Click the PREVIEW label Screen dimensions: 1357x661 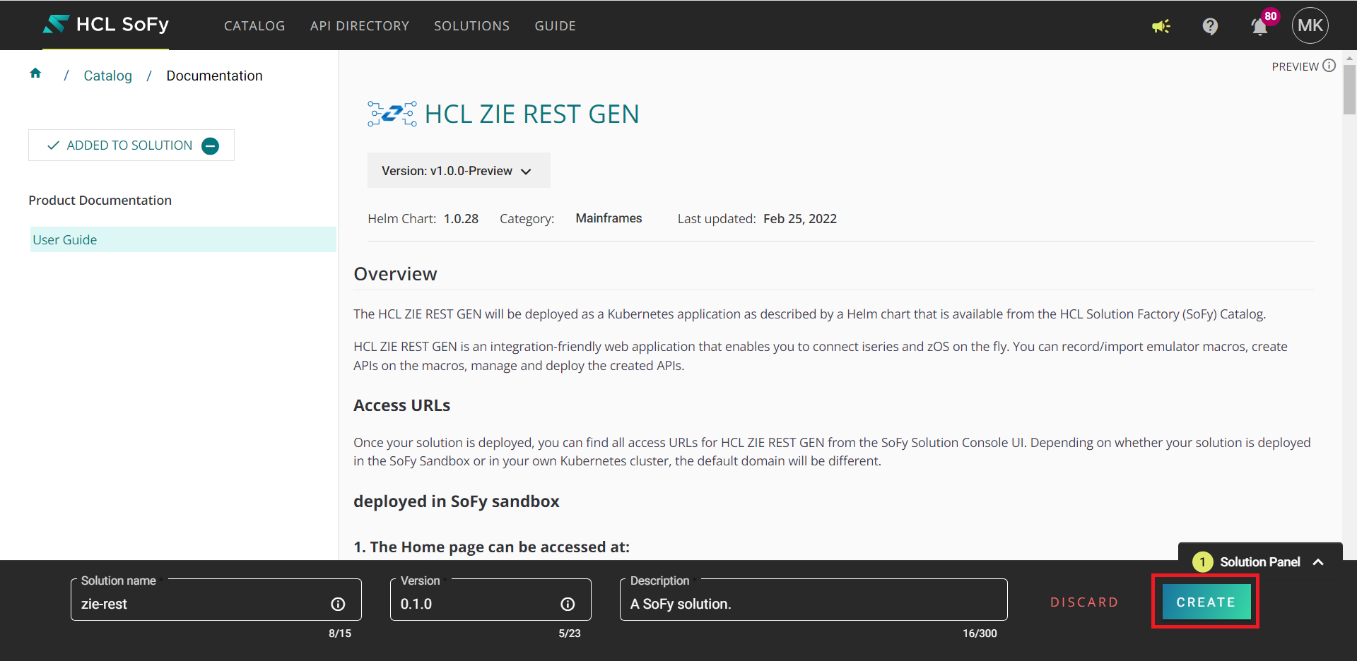pos(1295,66)
